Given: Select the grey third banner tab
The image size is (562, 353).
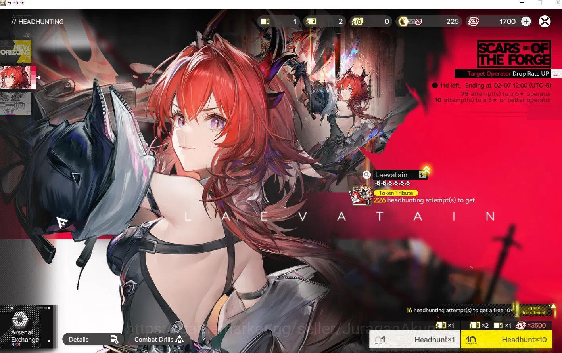Looking at the screenshot, I should [x=16, y=103].
